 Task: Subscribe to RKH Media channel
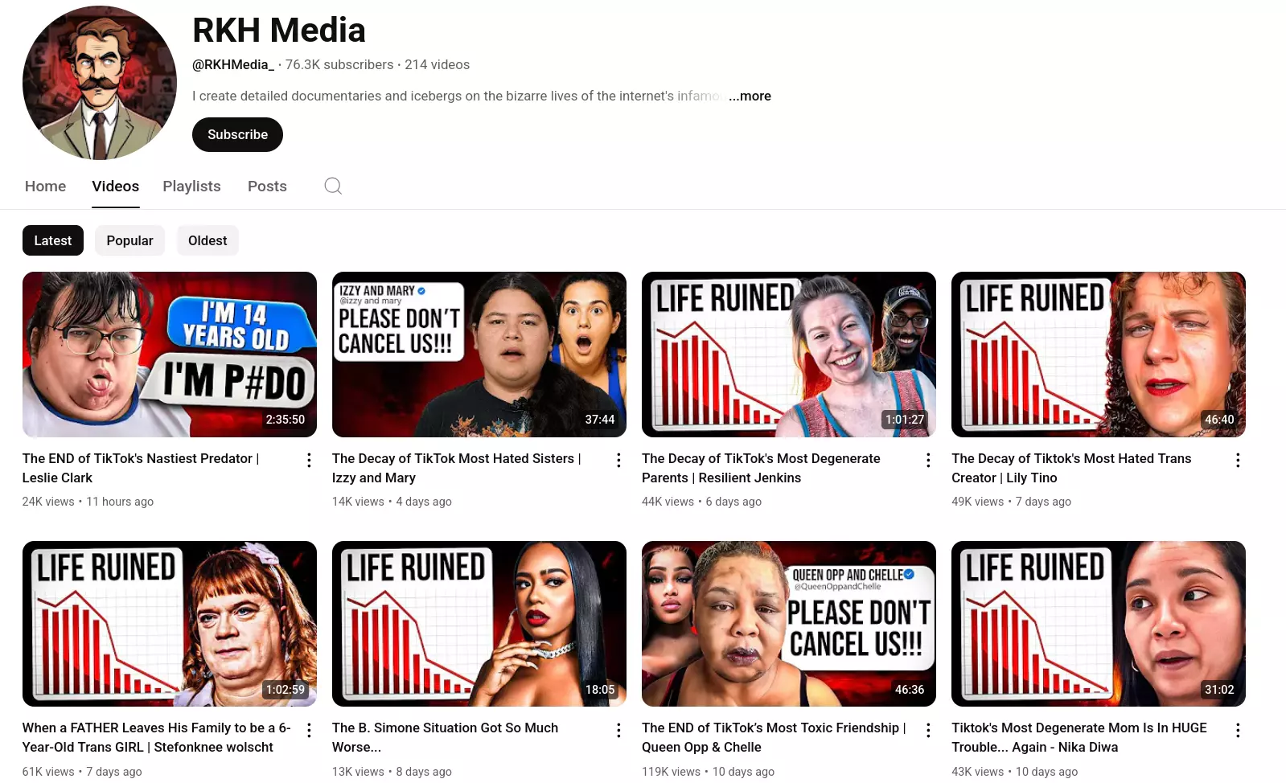pyautogui.click(x=237, y=134)
